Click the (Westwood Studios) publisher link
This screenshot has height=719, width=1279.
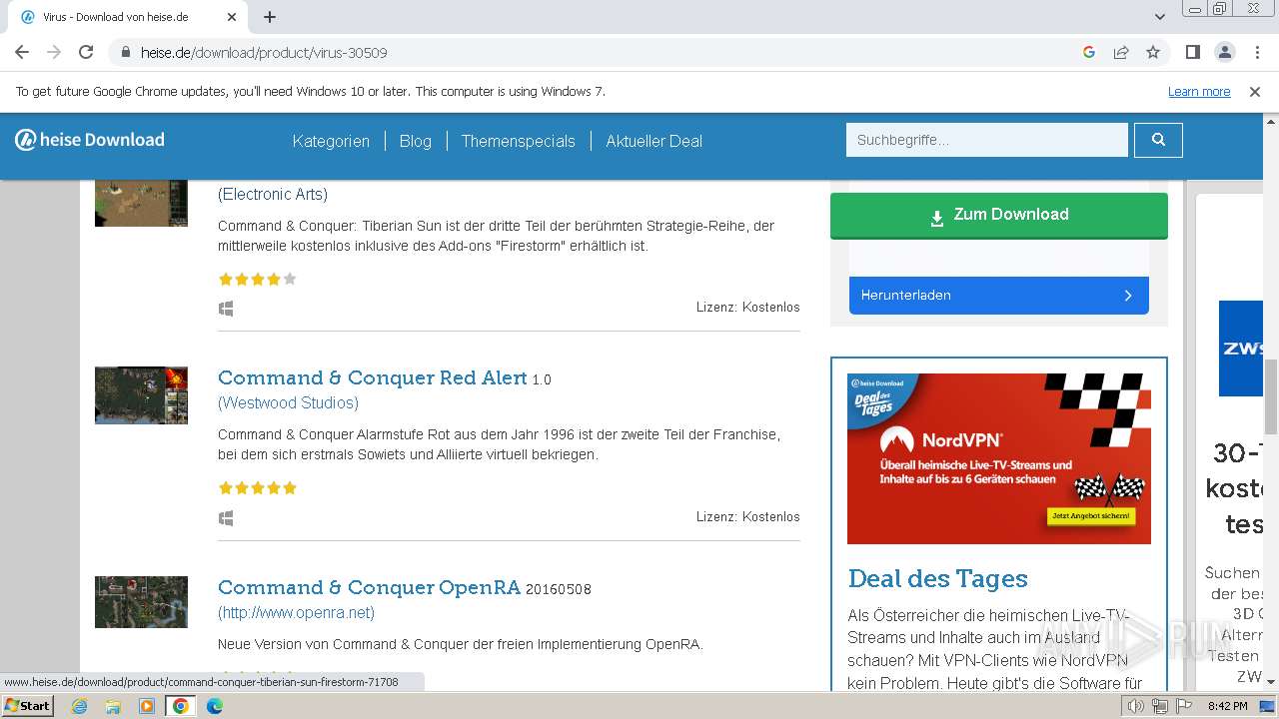click(288, 402)
